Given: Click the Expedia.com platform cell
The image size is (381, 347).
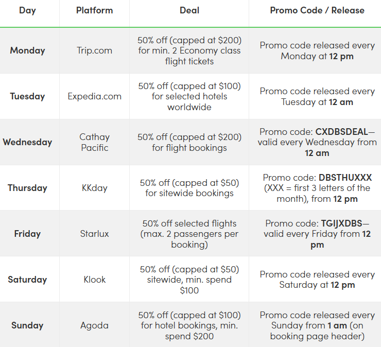Looking at the screenshot, I should coord(94,96).
